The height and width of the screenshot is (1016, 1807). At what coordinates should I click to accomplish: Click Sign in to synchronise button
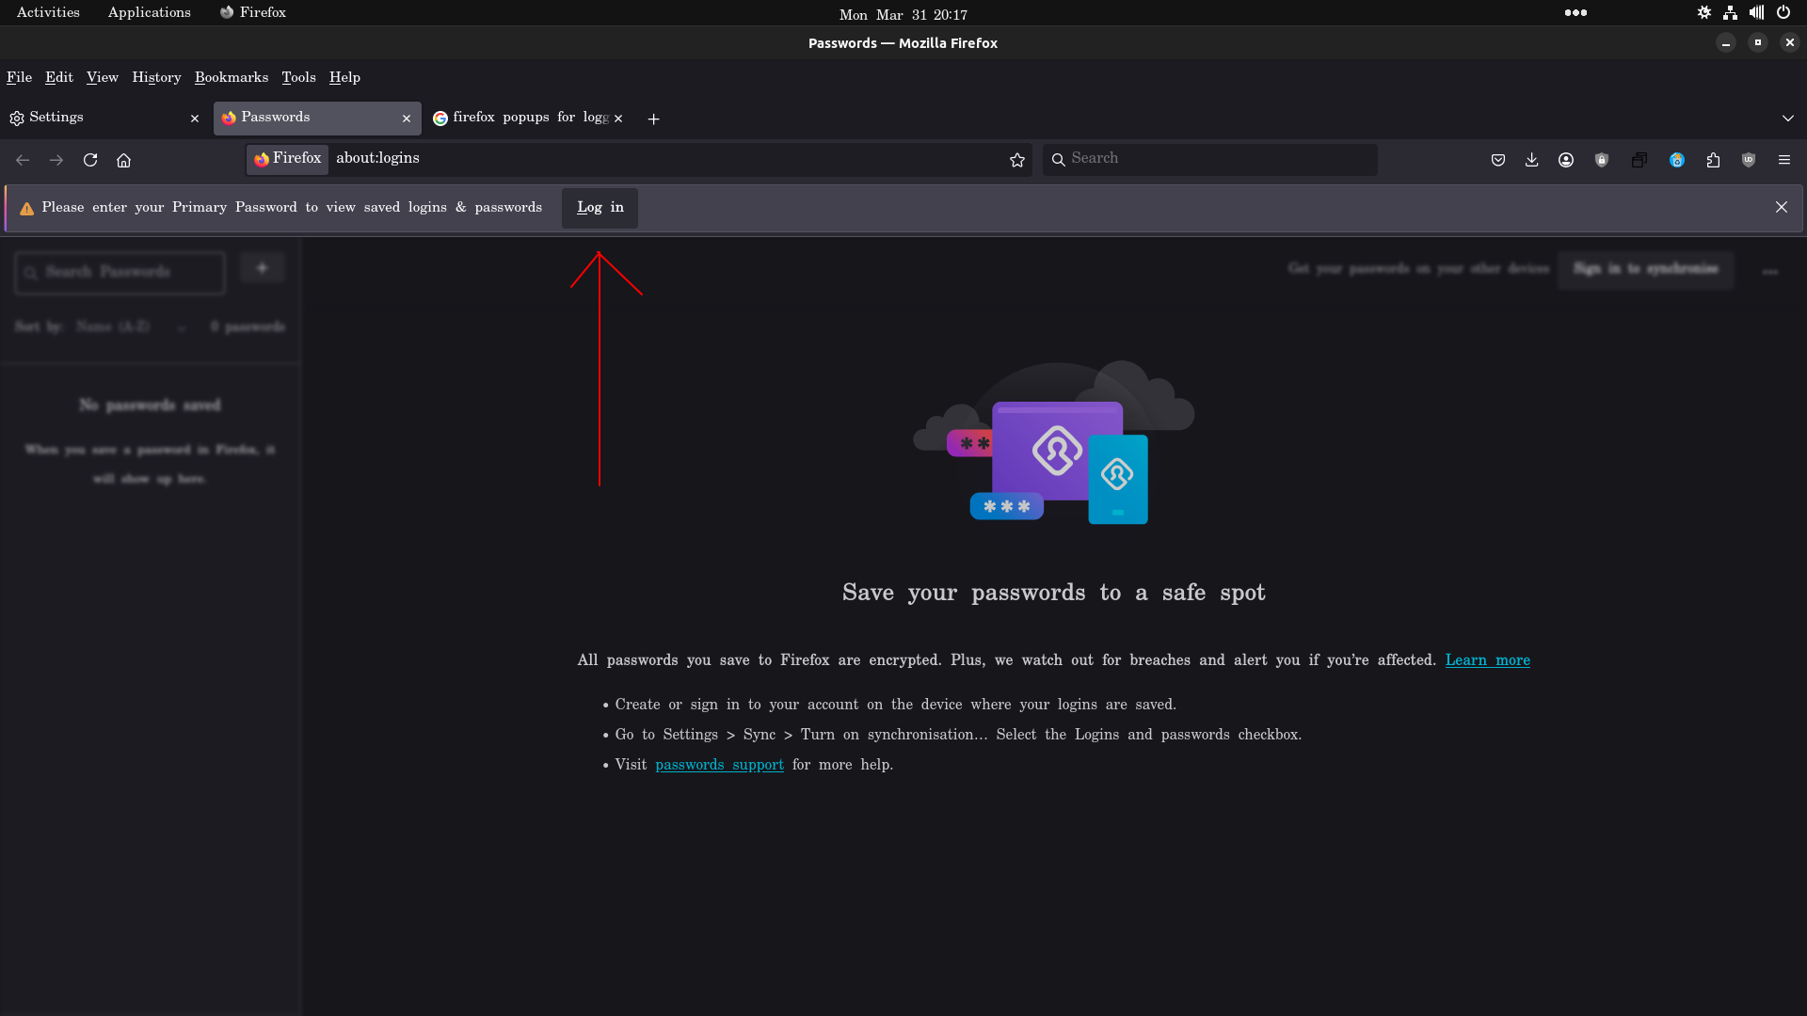1645,269
